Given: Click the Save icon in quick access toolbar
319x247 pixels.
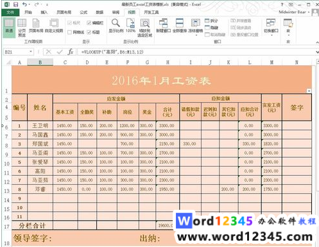Looking at the screenshot, I should click(x=15, y=4).
